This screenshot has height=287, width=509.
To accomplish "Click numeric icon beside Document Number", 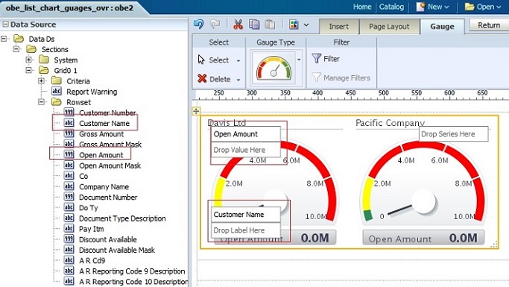I will coord(69,197).
